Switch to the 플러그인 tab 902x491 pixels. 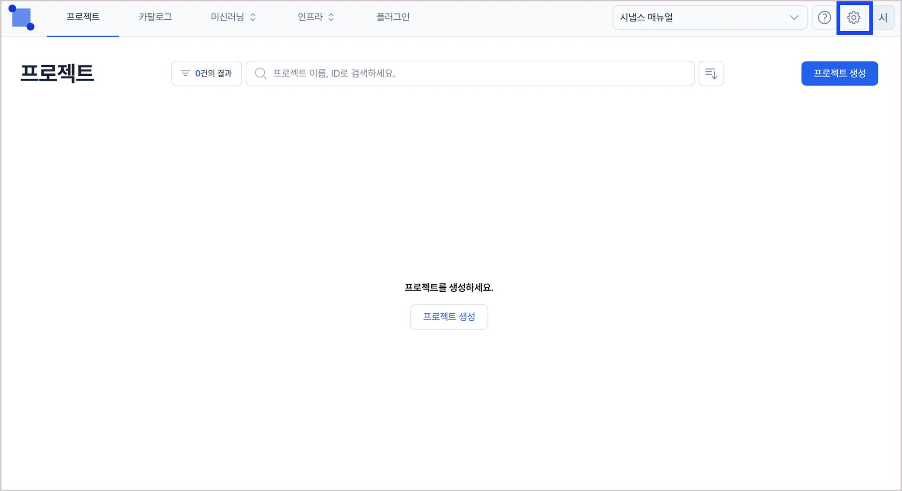(392, 17)
